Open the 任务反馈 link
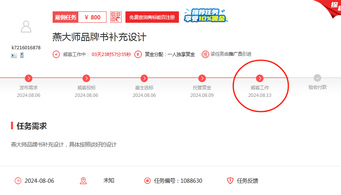The width and height of the screenshot is (341, 195). [248, 181]
